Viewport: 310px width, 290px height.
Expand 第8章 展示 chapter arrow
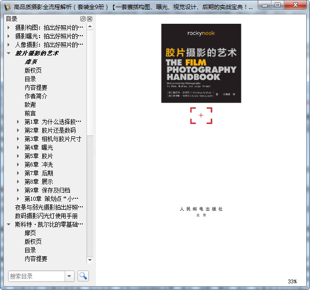point(18,182)
